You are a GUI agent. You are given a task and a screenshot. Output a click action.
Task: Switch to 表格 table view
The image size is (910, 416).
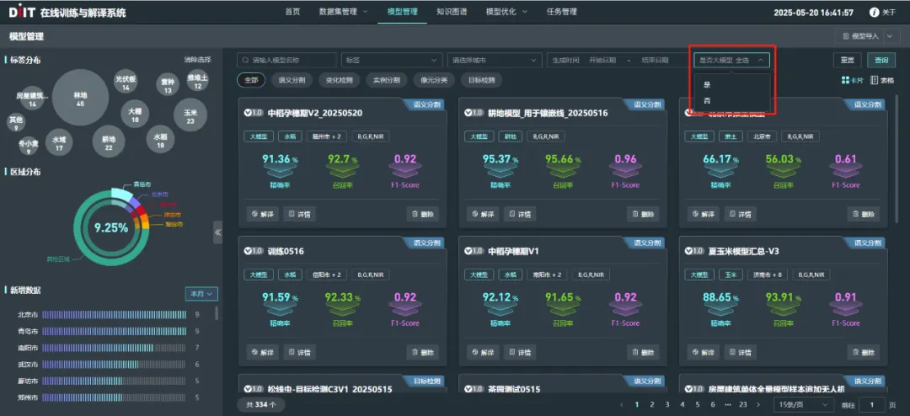(881, 80)
